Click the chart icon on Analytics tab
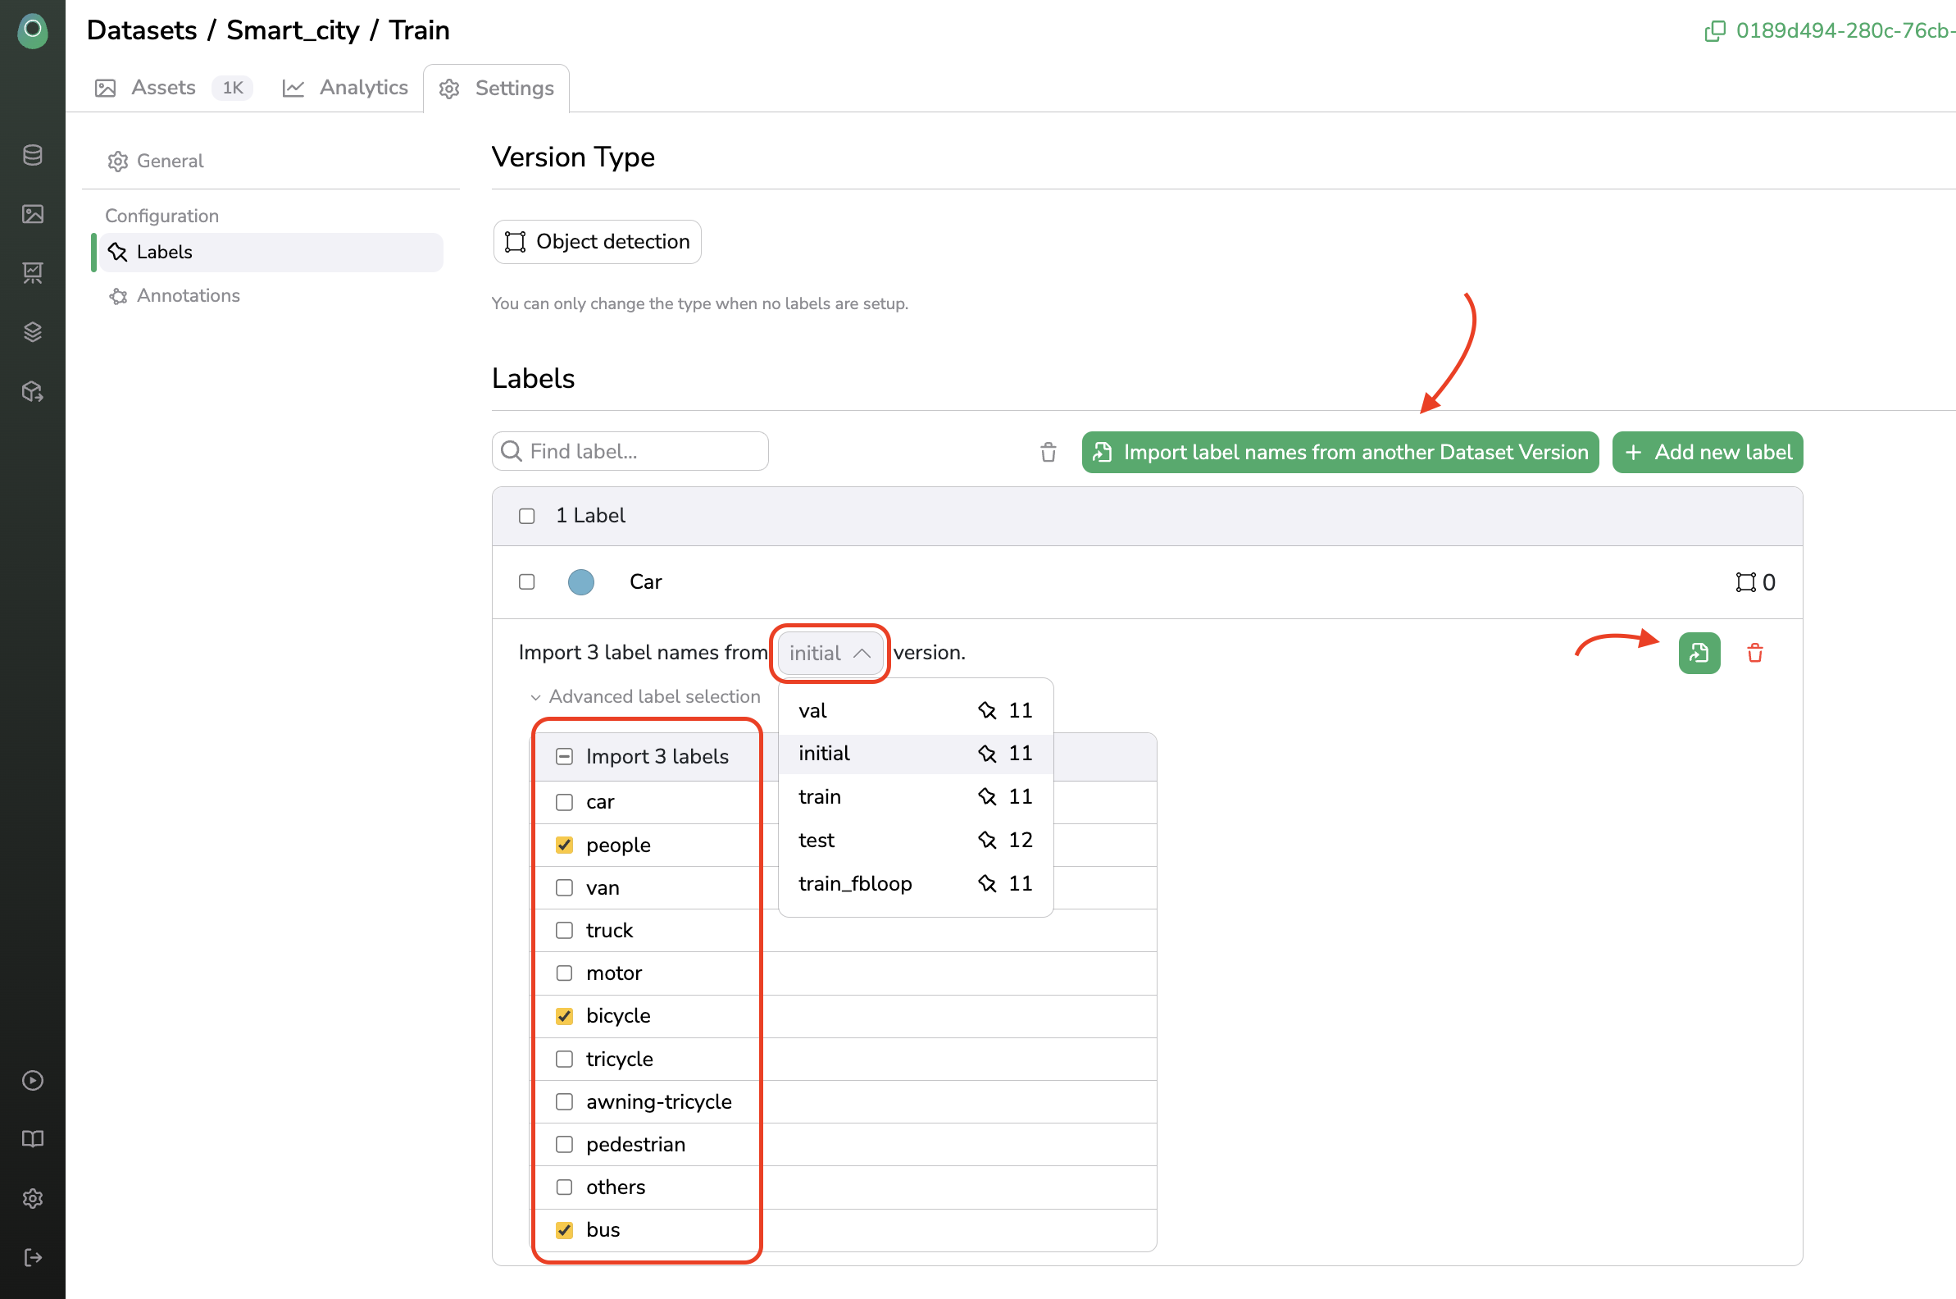This screenshot has height=1299, width=1956. click(x=293, y=88)
